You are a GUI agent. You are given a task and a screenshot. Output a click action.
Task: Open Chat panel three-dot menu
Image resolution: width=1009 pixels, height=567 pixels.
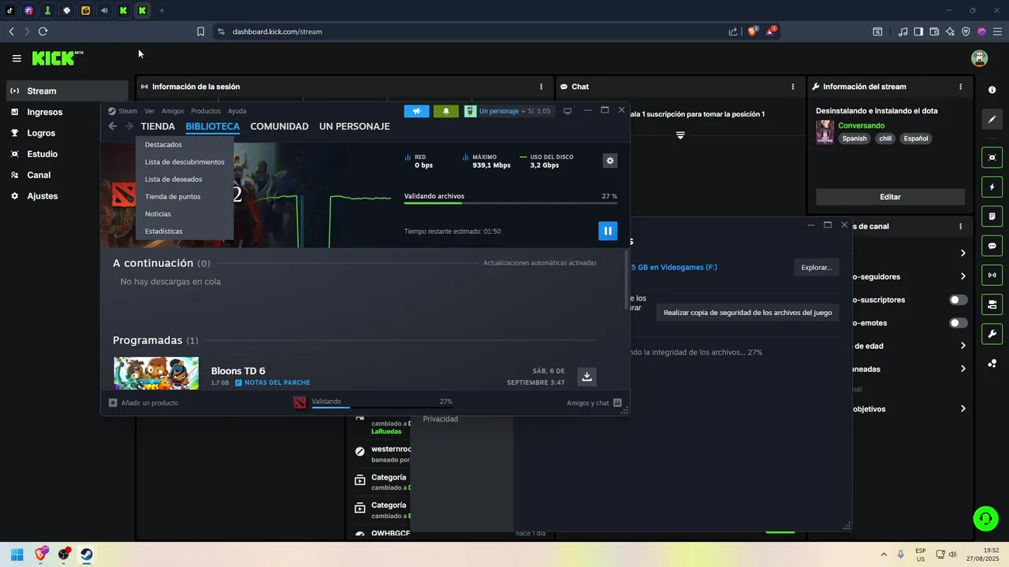pos(793,87)
